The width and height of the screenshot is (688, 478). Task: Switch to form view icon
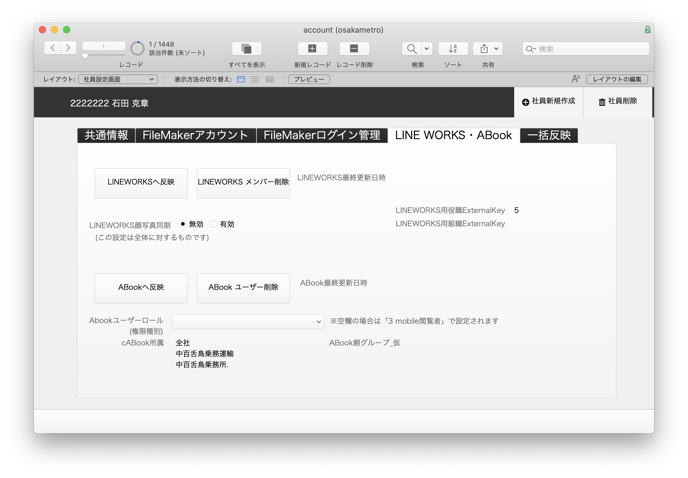[x=241, y=79]
